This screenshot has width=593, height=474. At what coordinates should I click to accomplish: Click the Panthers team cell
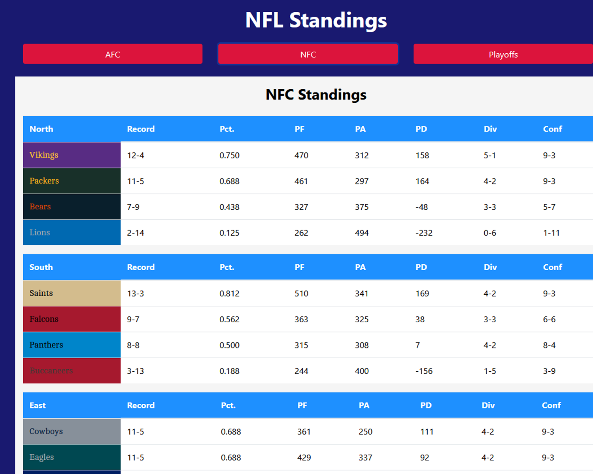(x=72, y=345)
